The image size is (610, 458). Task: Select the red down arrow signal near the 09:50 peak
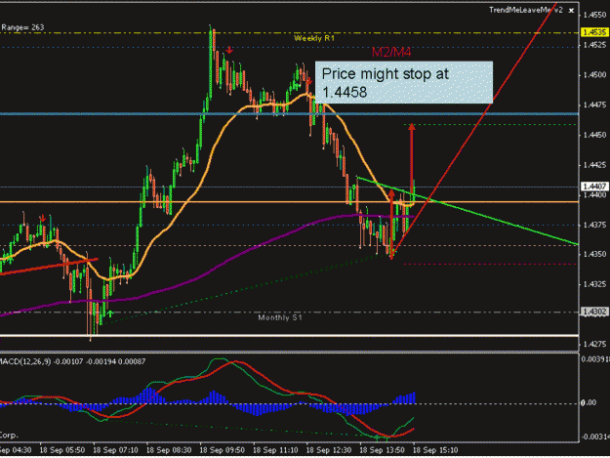pyautogui.click(x=229, y=50)
